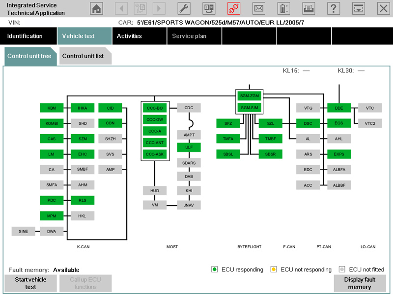Select the CCC-GW control unit

point(155,119)
